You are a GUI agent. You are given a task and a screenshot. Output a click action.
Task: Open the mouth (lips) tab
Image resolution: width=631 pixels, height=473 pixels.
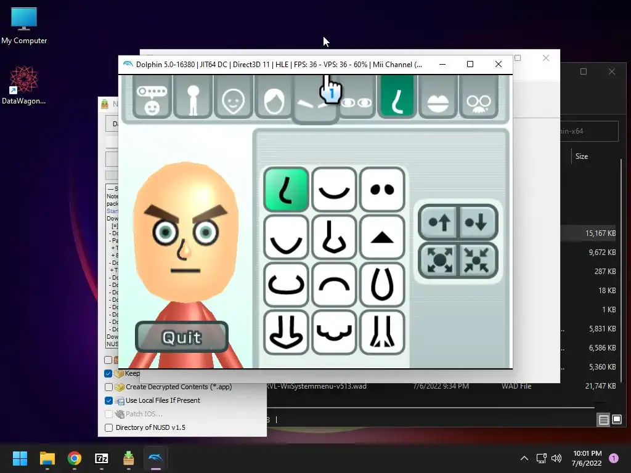coord(438,98)
